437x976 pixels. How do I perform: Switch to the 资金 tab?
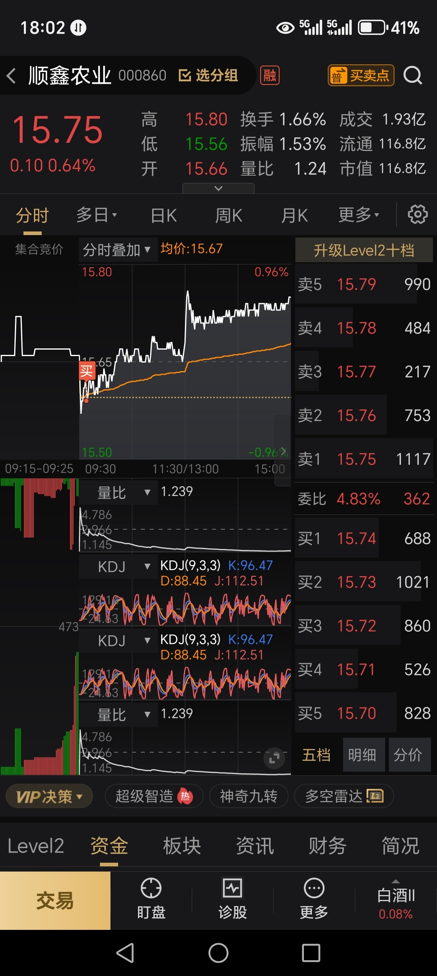[109, 846]
